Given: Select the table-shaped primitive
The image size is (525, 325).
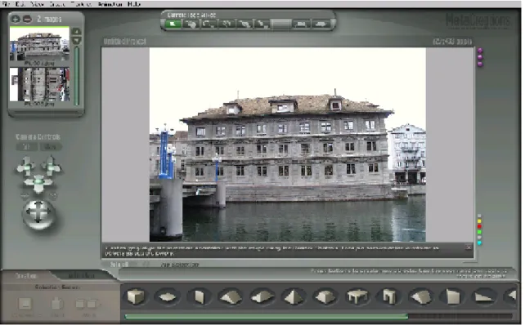Looking at the screenshot, I should 357,296.
